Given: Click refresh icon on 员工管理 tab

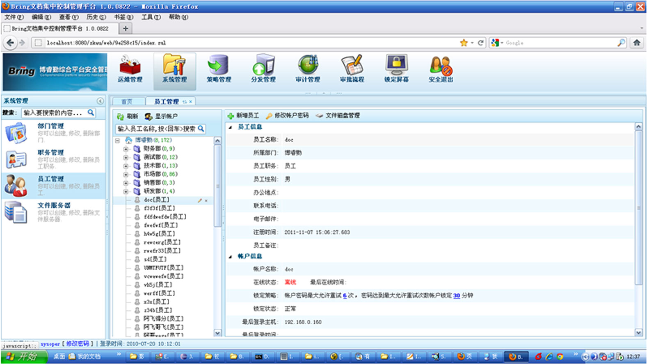Looking at the screenshot, I should point(185,102).
